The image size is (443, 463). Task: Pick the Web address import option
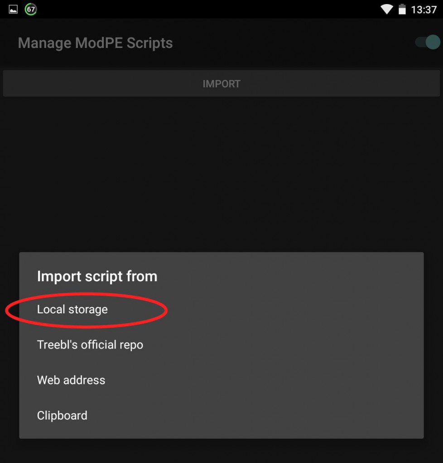coord(221,380)
